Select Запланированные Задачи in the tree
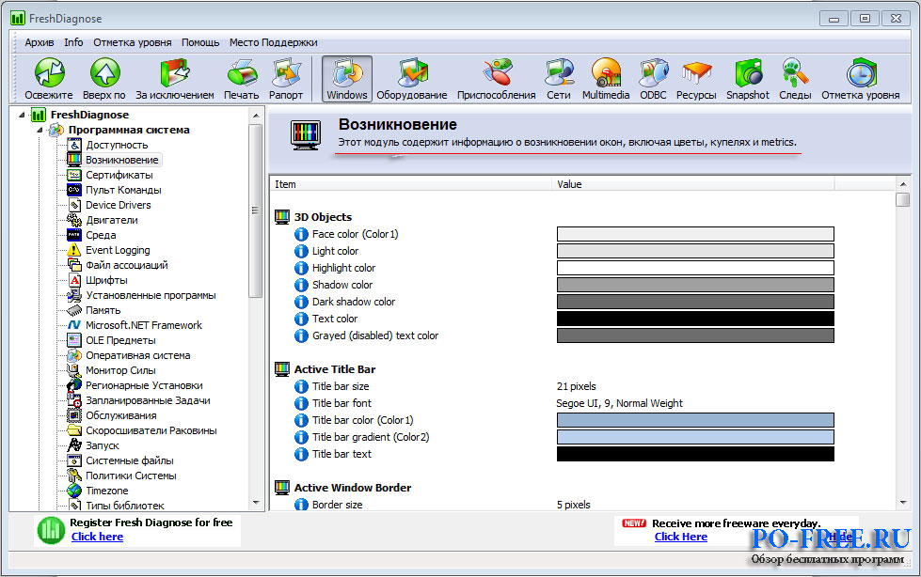This screenshot has height=577, width=921. click(148, 400)
